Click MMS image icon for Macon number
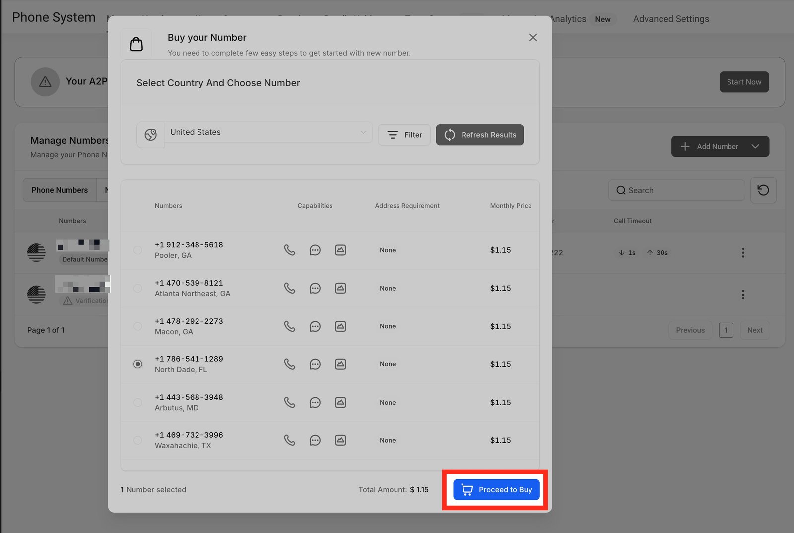Image resolution: width=794 pixels, height=533 pixels. [340, 326]
